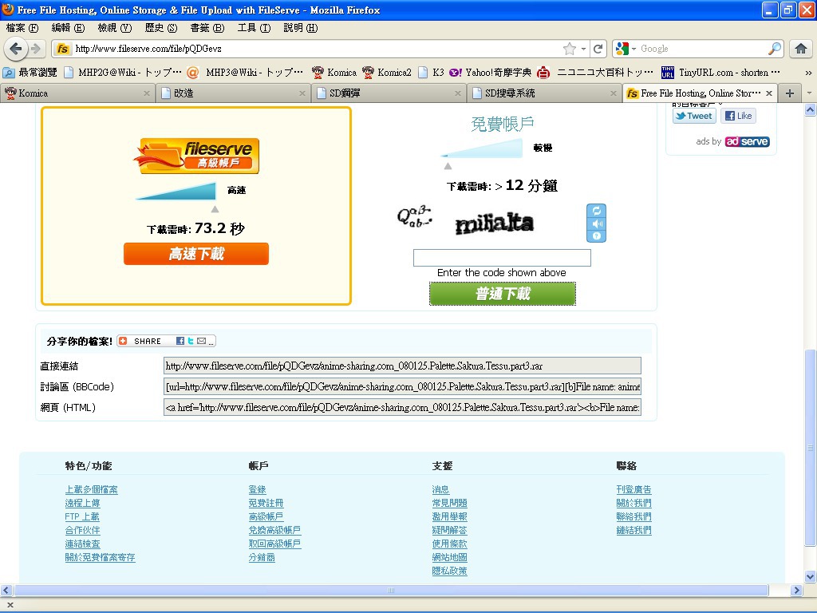
Task: Open the Home page icon
Action: 801,49
